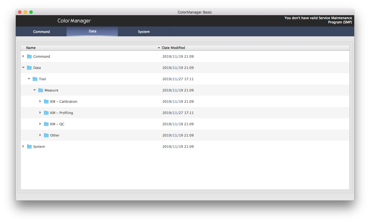Click the KM – Calibration folder icon

tap(46, 101)
